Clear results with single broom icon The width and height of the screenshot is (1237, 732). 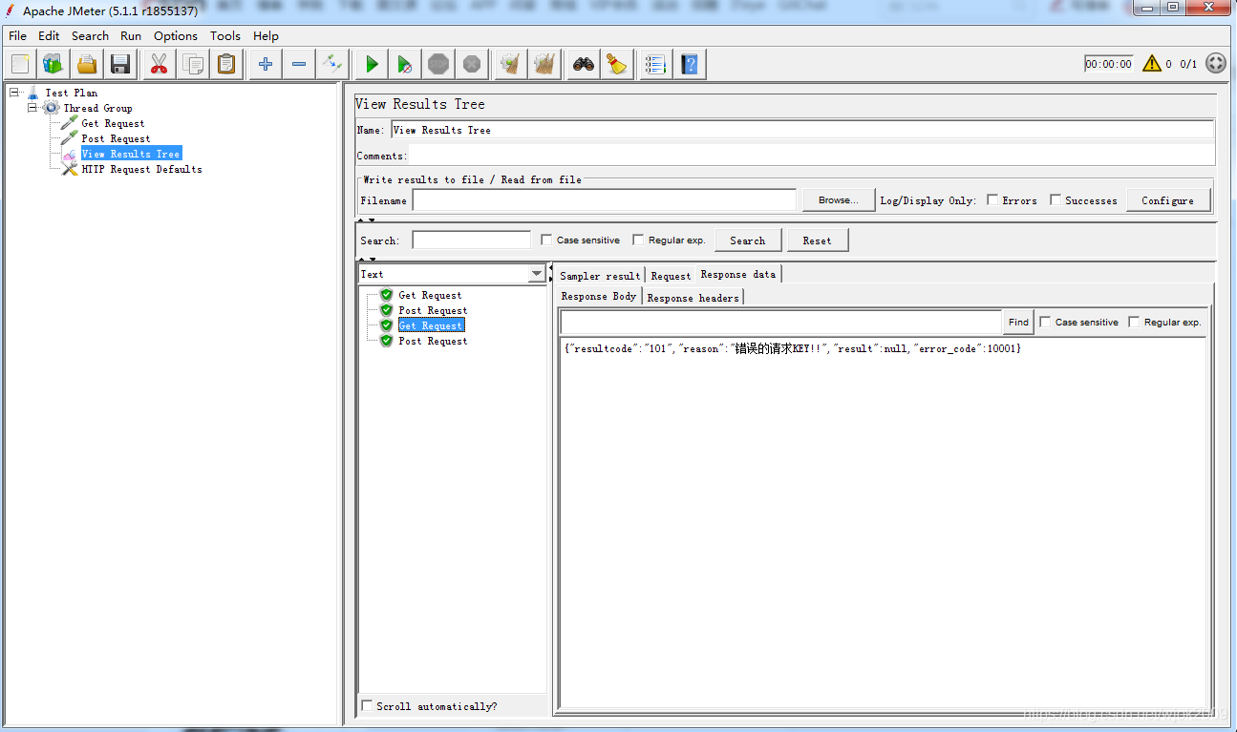pyautogui.click(x=511, y=64)
